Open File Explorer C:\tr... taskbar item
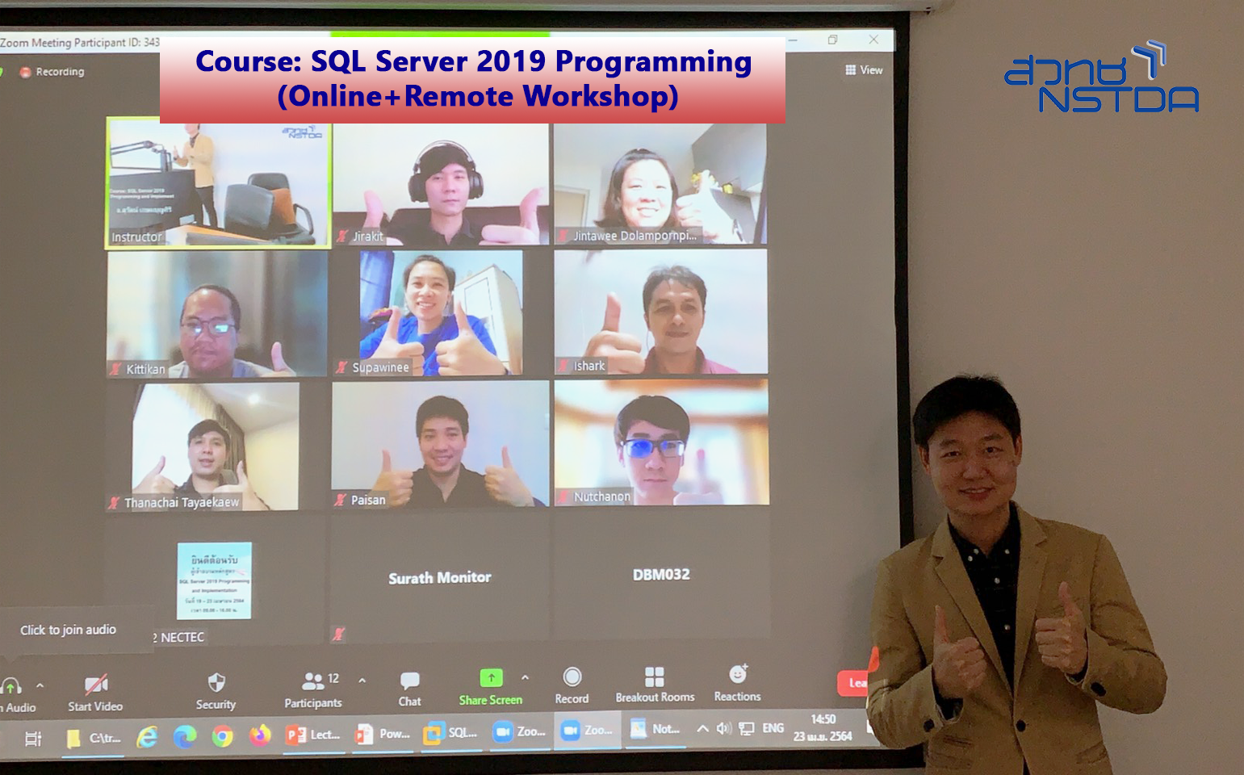This screenshot has height=775, width=1244. (93, 738)
